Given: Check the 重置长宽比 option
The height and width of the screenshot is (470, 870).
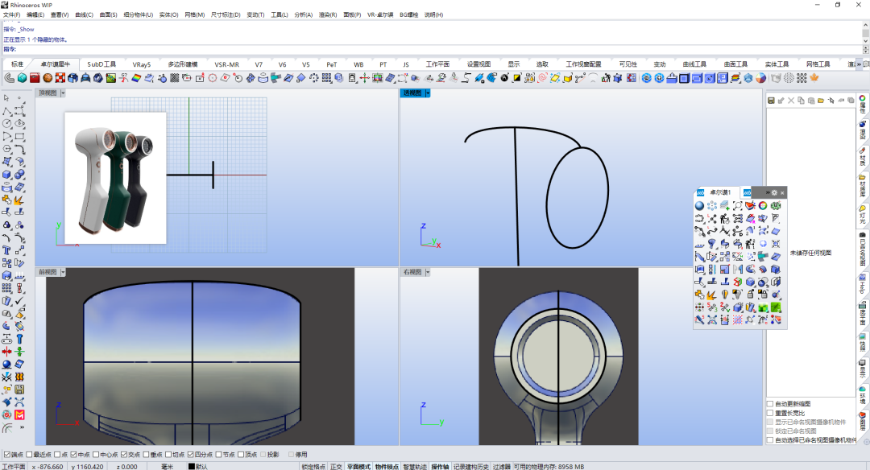Looking at the screenshot, I should pyautogui.click(x=770, y=413).
